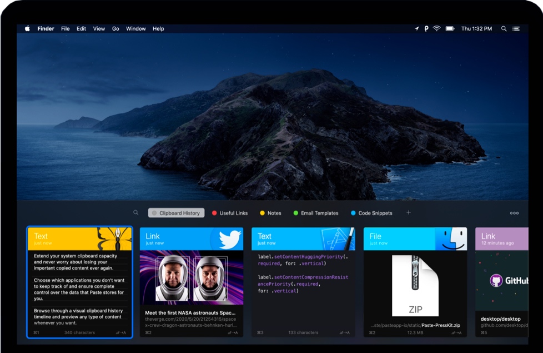Click the Paste-PressKit.zip file name
The height and width of the screenshot is (353, 543).
point(441,325)
